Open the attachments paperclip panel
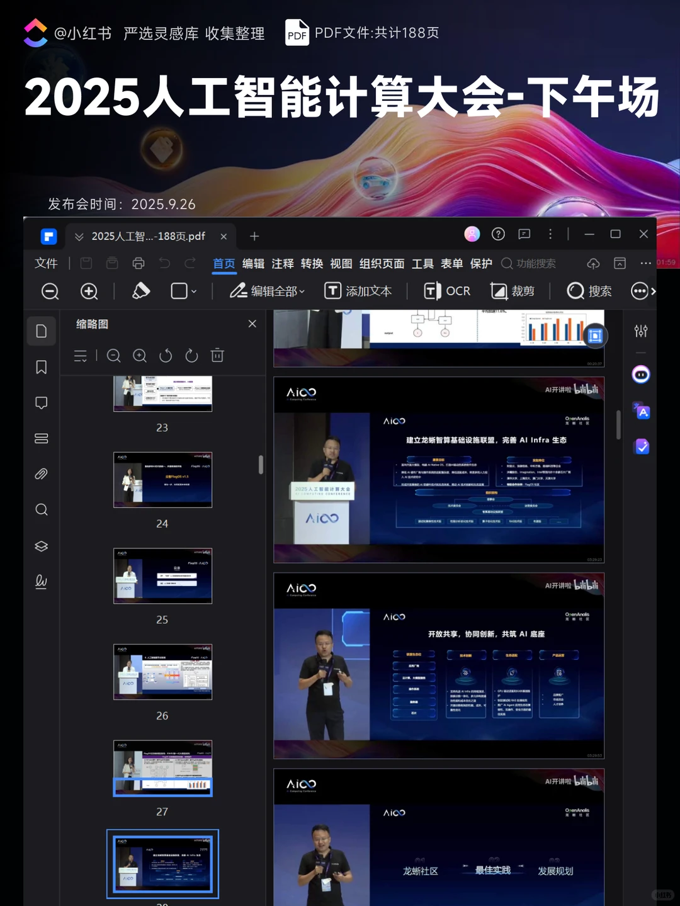This screenshot has width=680, height=906. click(x=42, y=474)
